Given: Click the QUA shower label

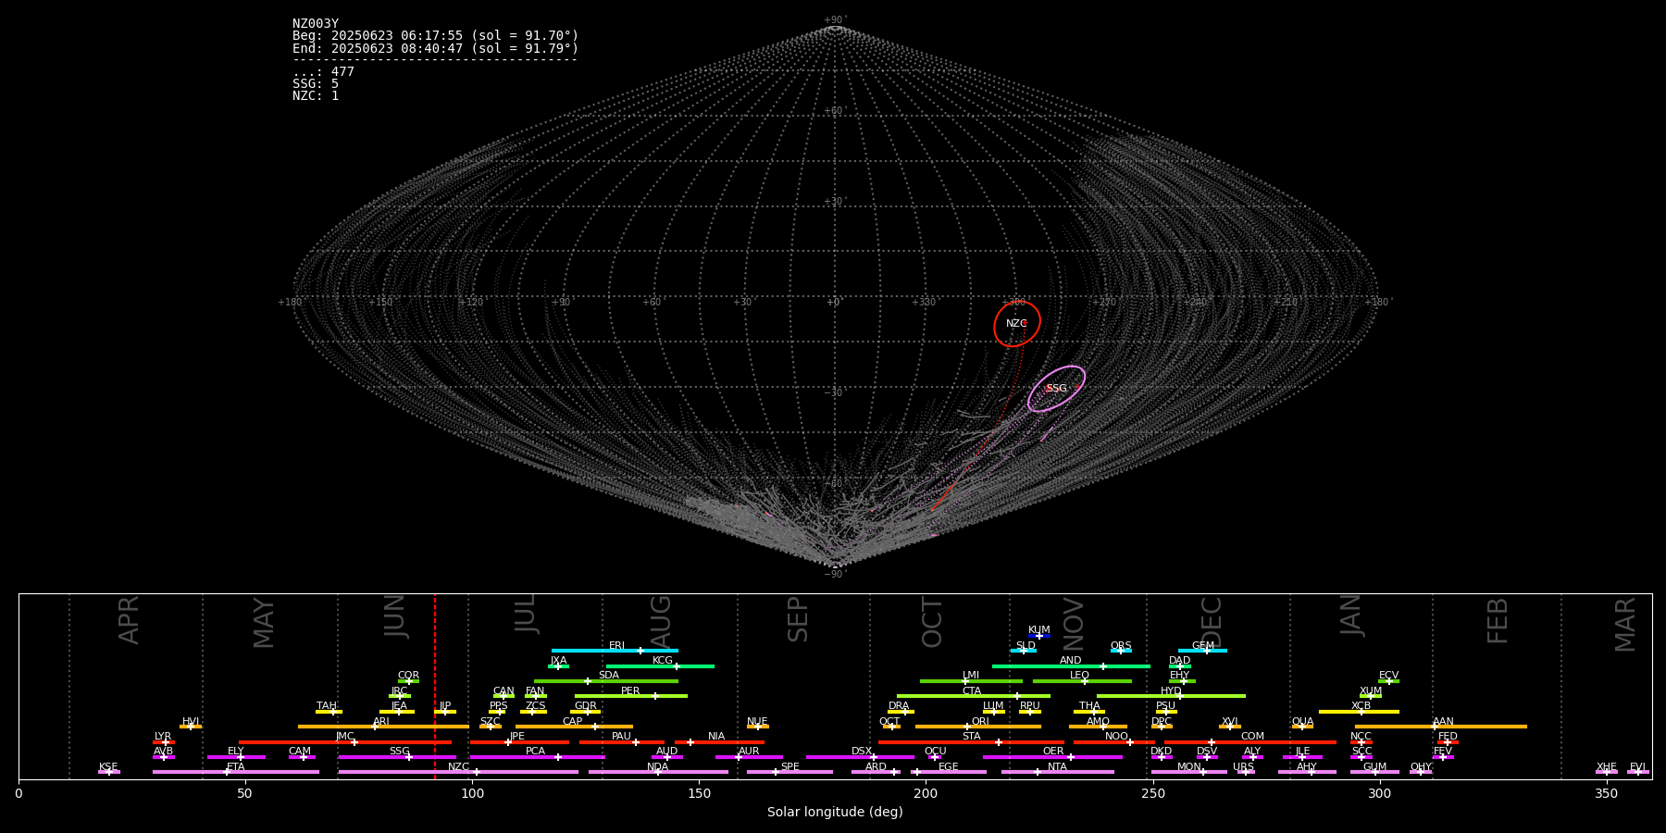Looking at the screenshot, I should [1302, 722].
